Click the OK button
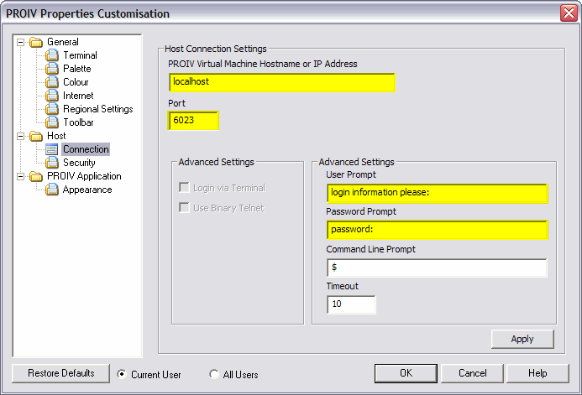This screenshot has width=582, height=395. [406, 373]
